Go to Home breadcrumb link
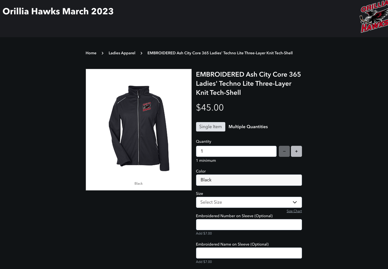The height and width of the screenshot is (269, 388). click(91, 53)
